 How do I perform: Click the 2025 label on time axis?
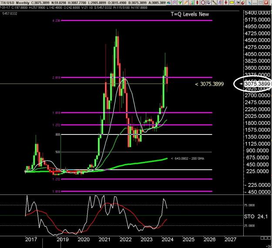(x=188, y=239)
